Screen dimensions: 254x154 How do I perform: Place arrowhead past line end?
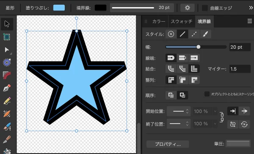244,111
